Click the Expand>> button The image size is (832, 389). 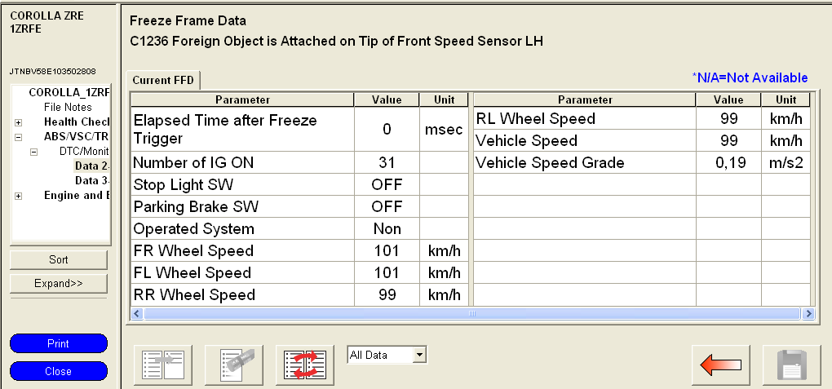[x=59, y=283]
